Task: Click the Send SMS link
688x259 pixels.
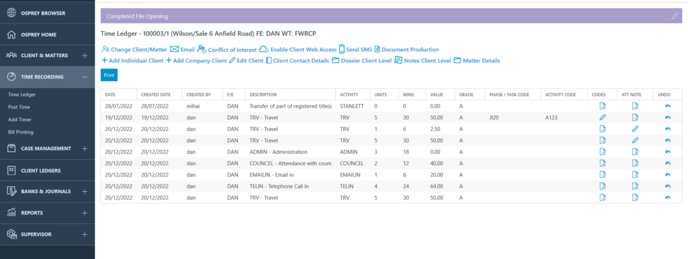Action: tap(355, 50)
